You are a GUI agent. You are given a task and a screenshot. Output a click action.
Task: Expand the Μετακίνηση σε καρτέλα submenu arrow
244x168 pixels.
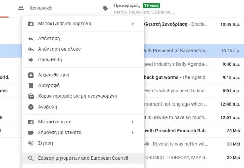(x=133, y=24)
